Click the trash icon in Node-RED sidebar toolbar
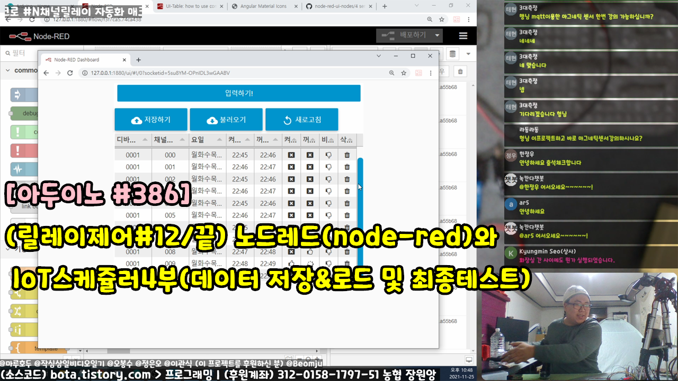678x381 pixels. point(460,71)
